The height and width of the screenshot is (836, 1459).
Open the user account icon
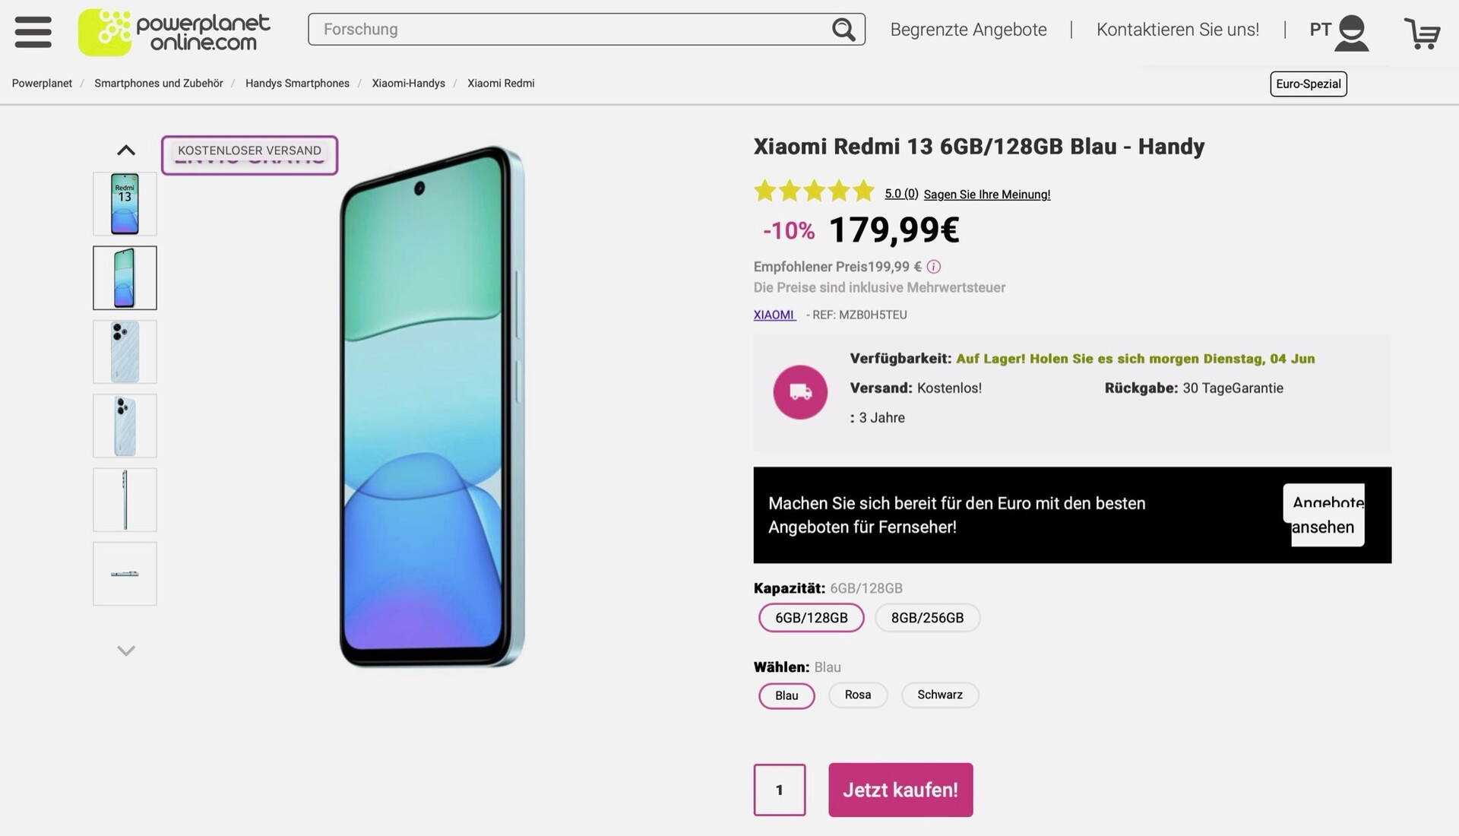click(1351, 33)
